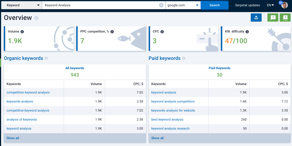Clear the search field with X icon

(x=161, y=5)
